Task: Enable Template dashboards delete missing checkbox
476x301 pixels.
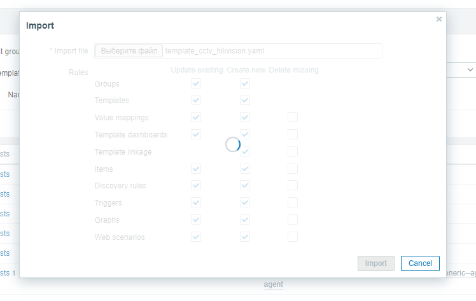Action: click(293, 134)
